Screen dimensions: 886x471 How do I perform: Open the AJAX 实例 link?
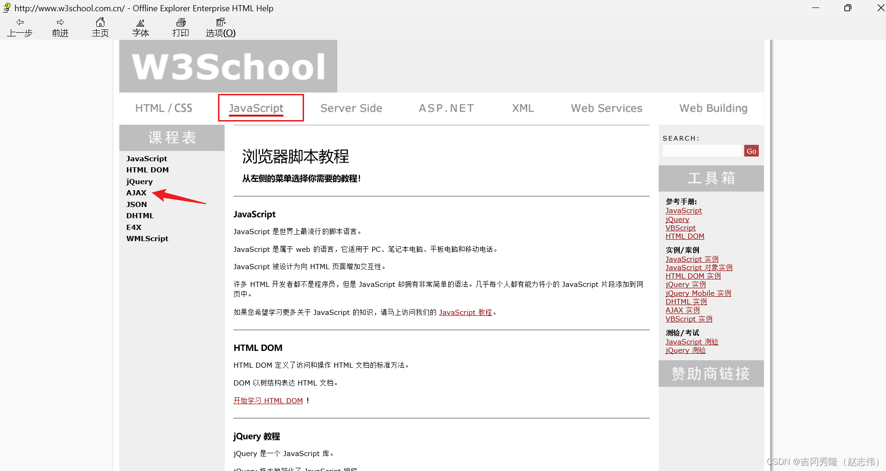tap(683, 310)
